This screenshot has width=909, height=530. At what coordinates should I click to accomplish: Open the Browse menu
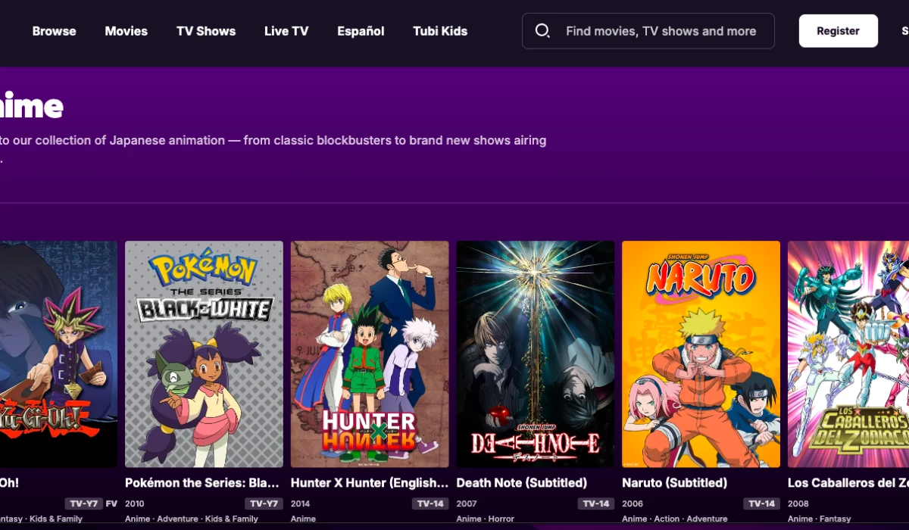[x=54, y=31]
